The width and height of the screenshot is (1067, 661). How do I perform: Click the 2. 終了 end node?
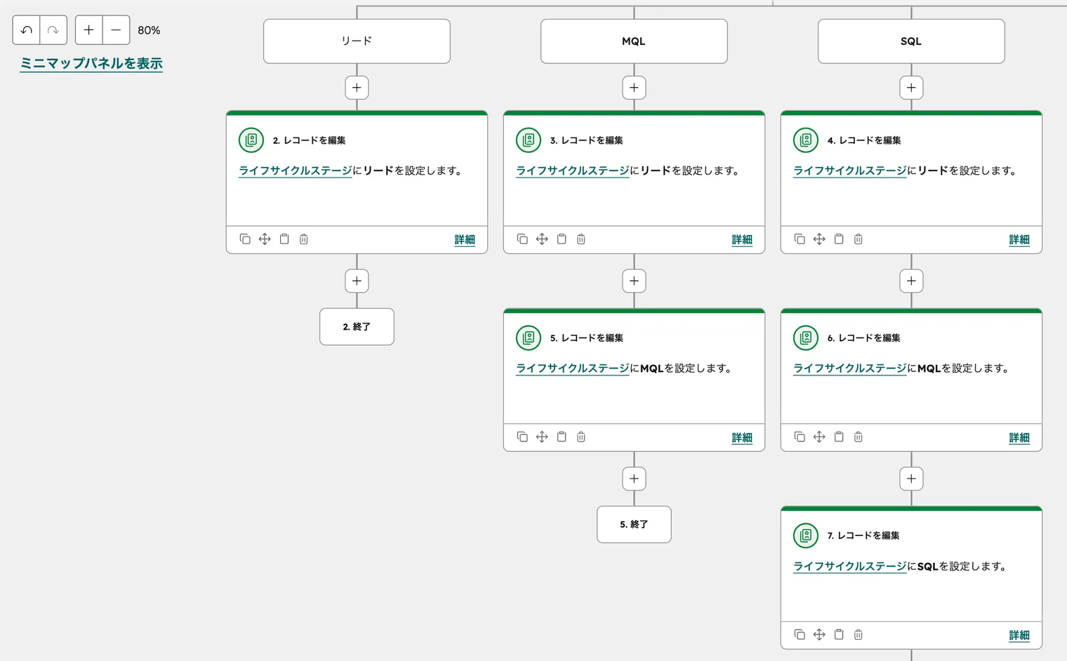(357, 326)
